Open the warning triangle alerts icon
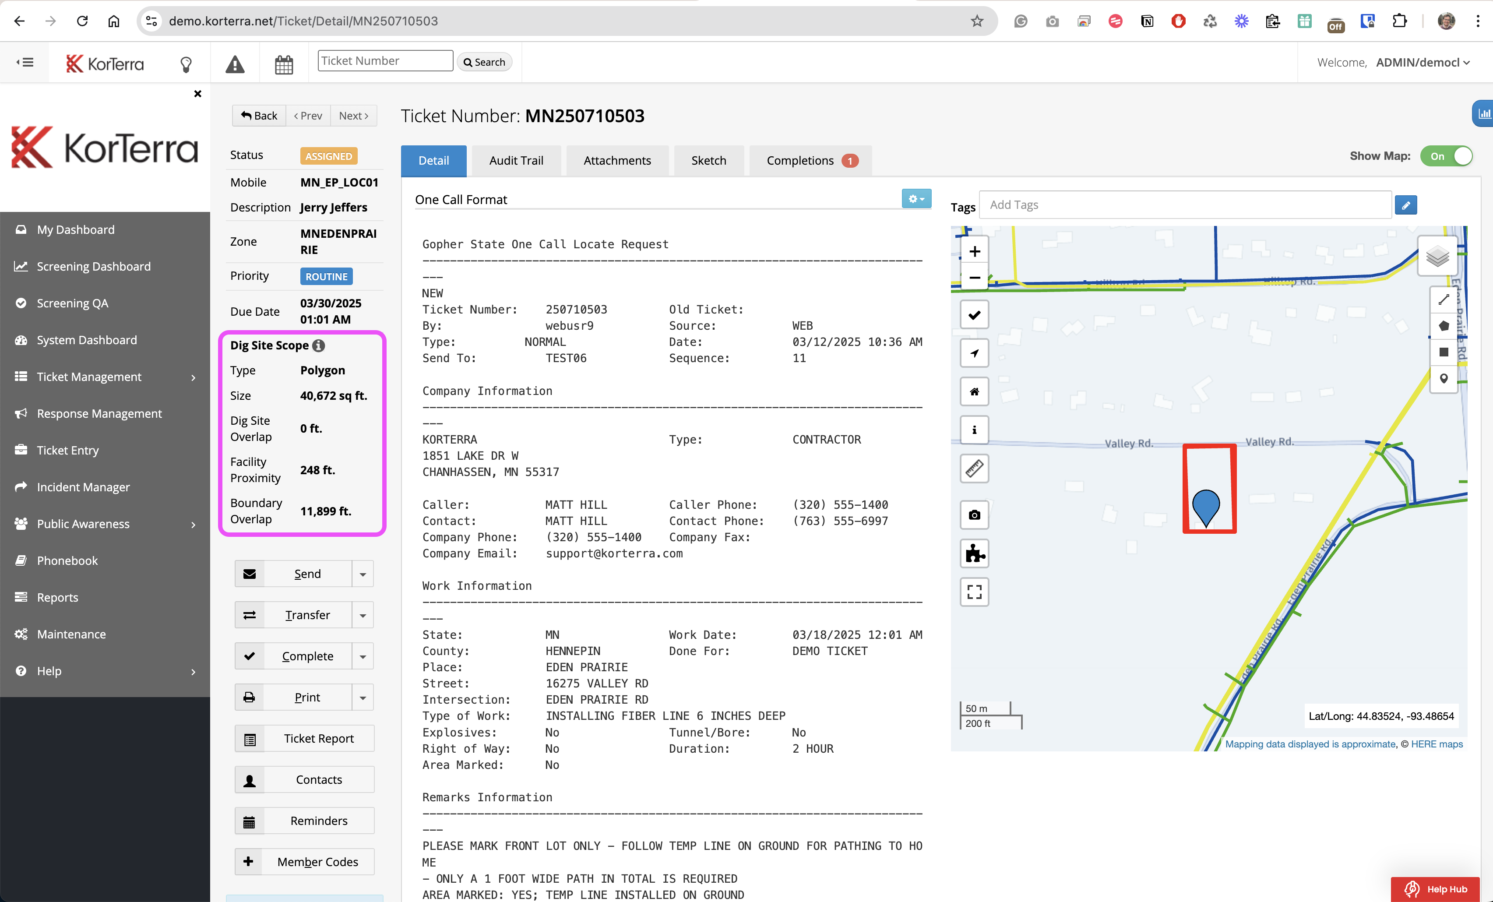 pyautogui.click(x=235, y=63)
